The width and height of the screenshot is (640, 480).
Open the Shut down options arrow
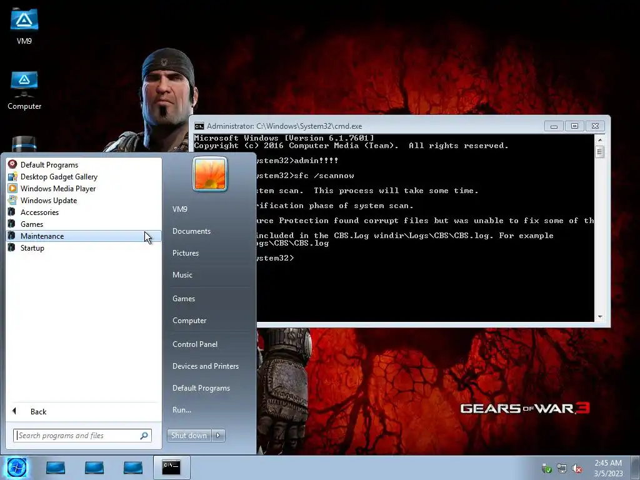[x=218, y=436]
